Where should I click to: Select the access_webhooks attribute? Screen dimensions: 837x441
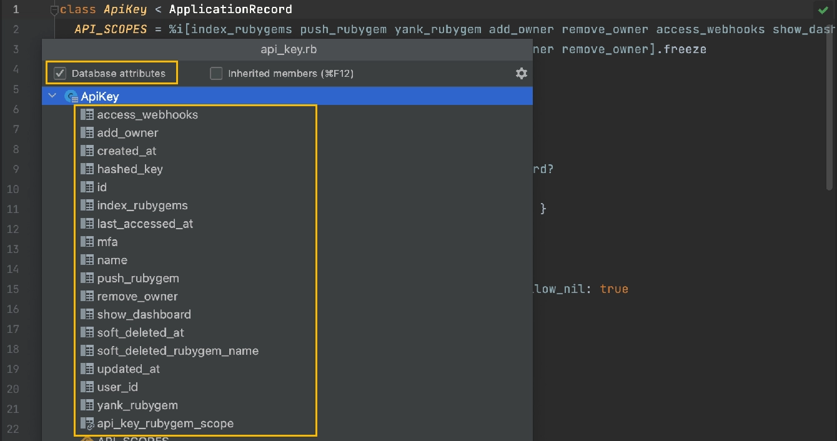tap(147, 115)
